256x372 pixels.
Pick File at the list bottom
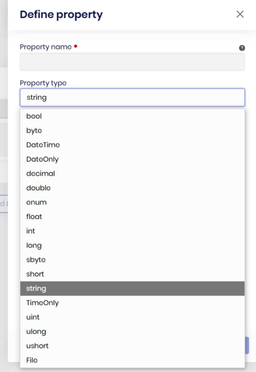tap(32, 360)
